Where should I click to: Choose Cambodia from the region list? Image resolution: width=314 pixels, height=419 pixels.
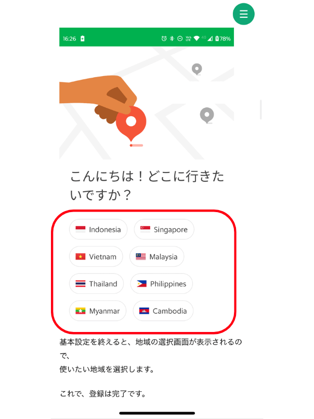(163, 311)
